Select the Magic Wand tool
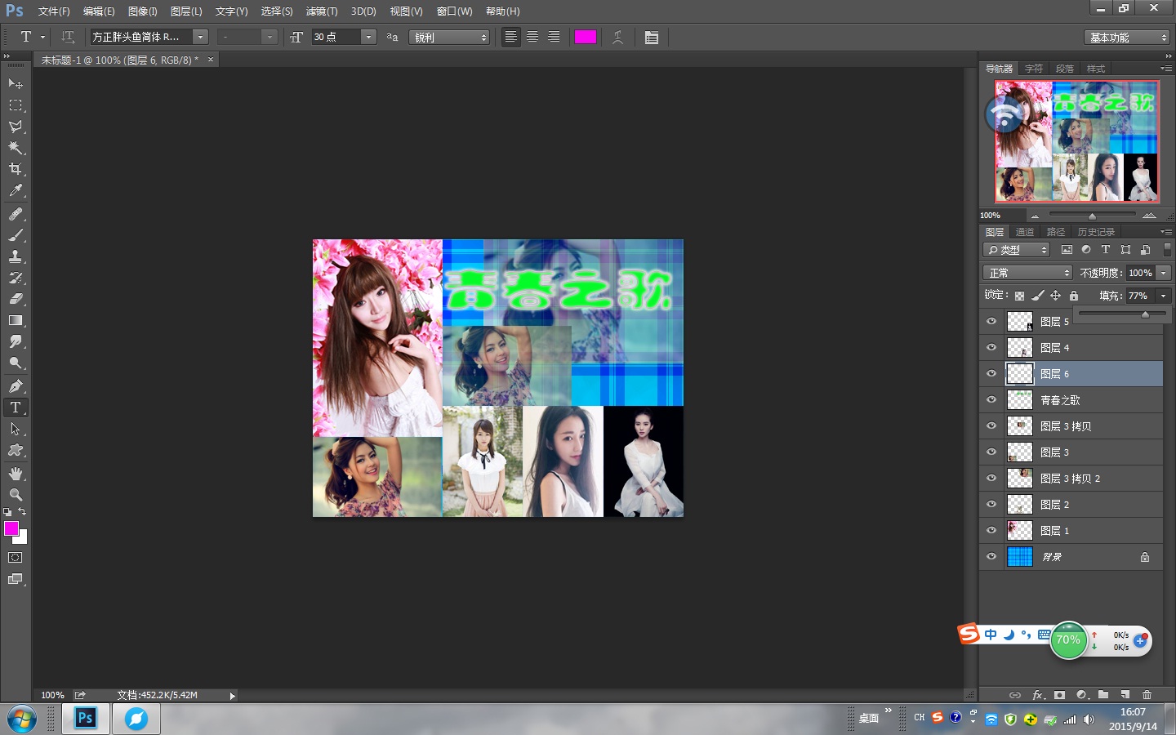 point(16,147)
